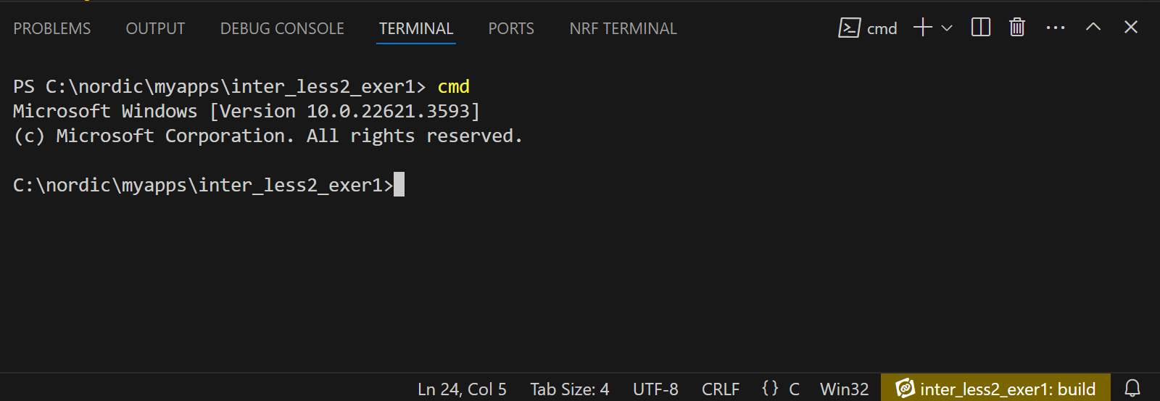
Task: Open the terminal panel more actions menu
Action: click(x=1056, y=28)
